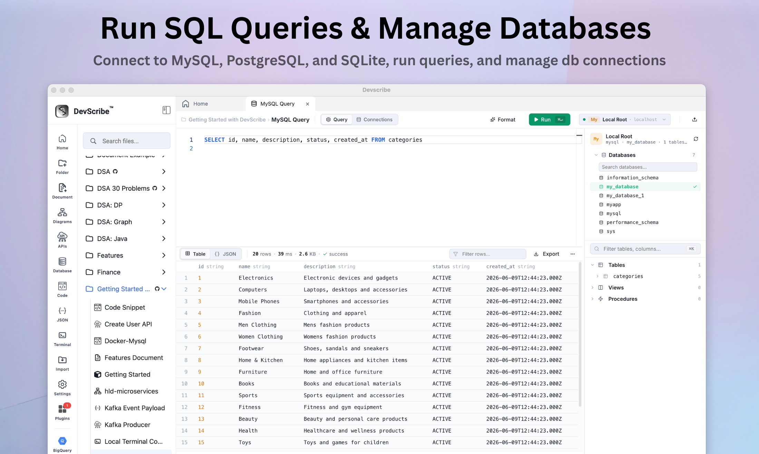Open the Local Root localhost connection dropdown

pyautogui.click(x=625, y=119)
